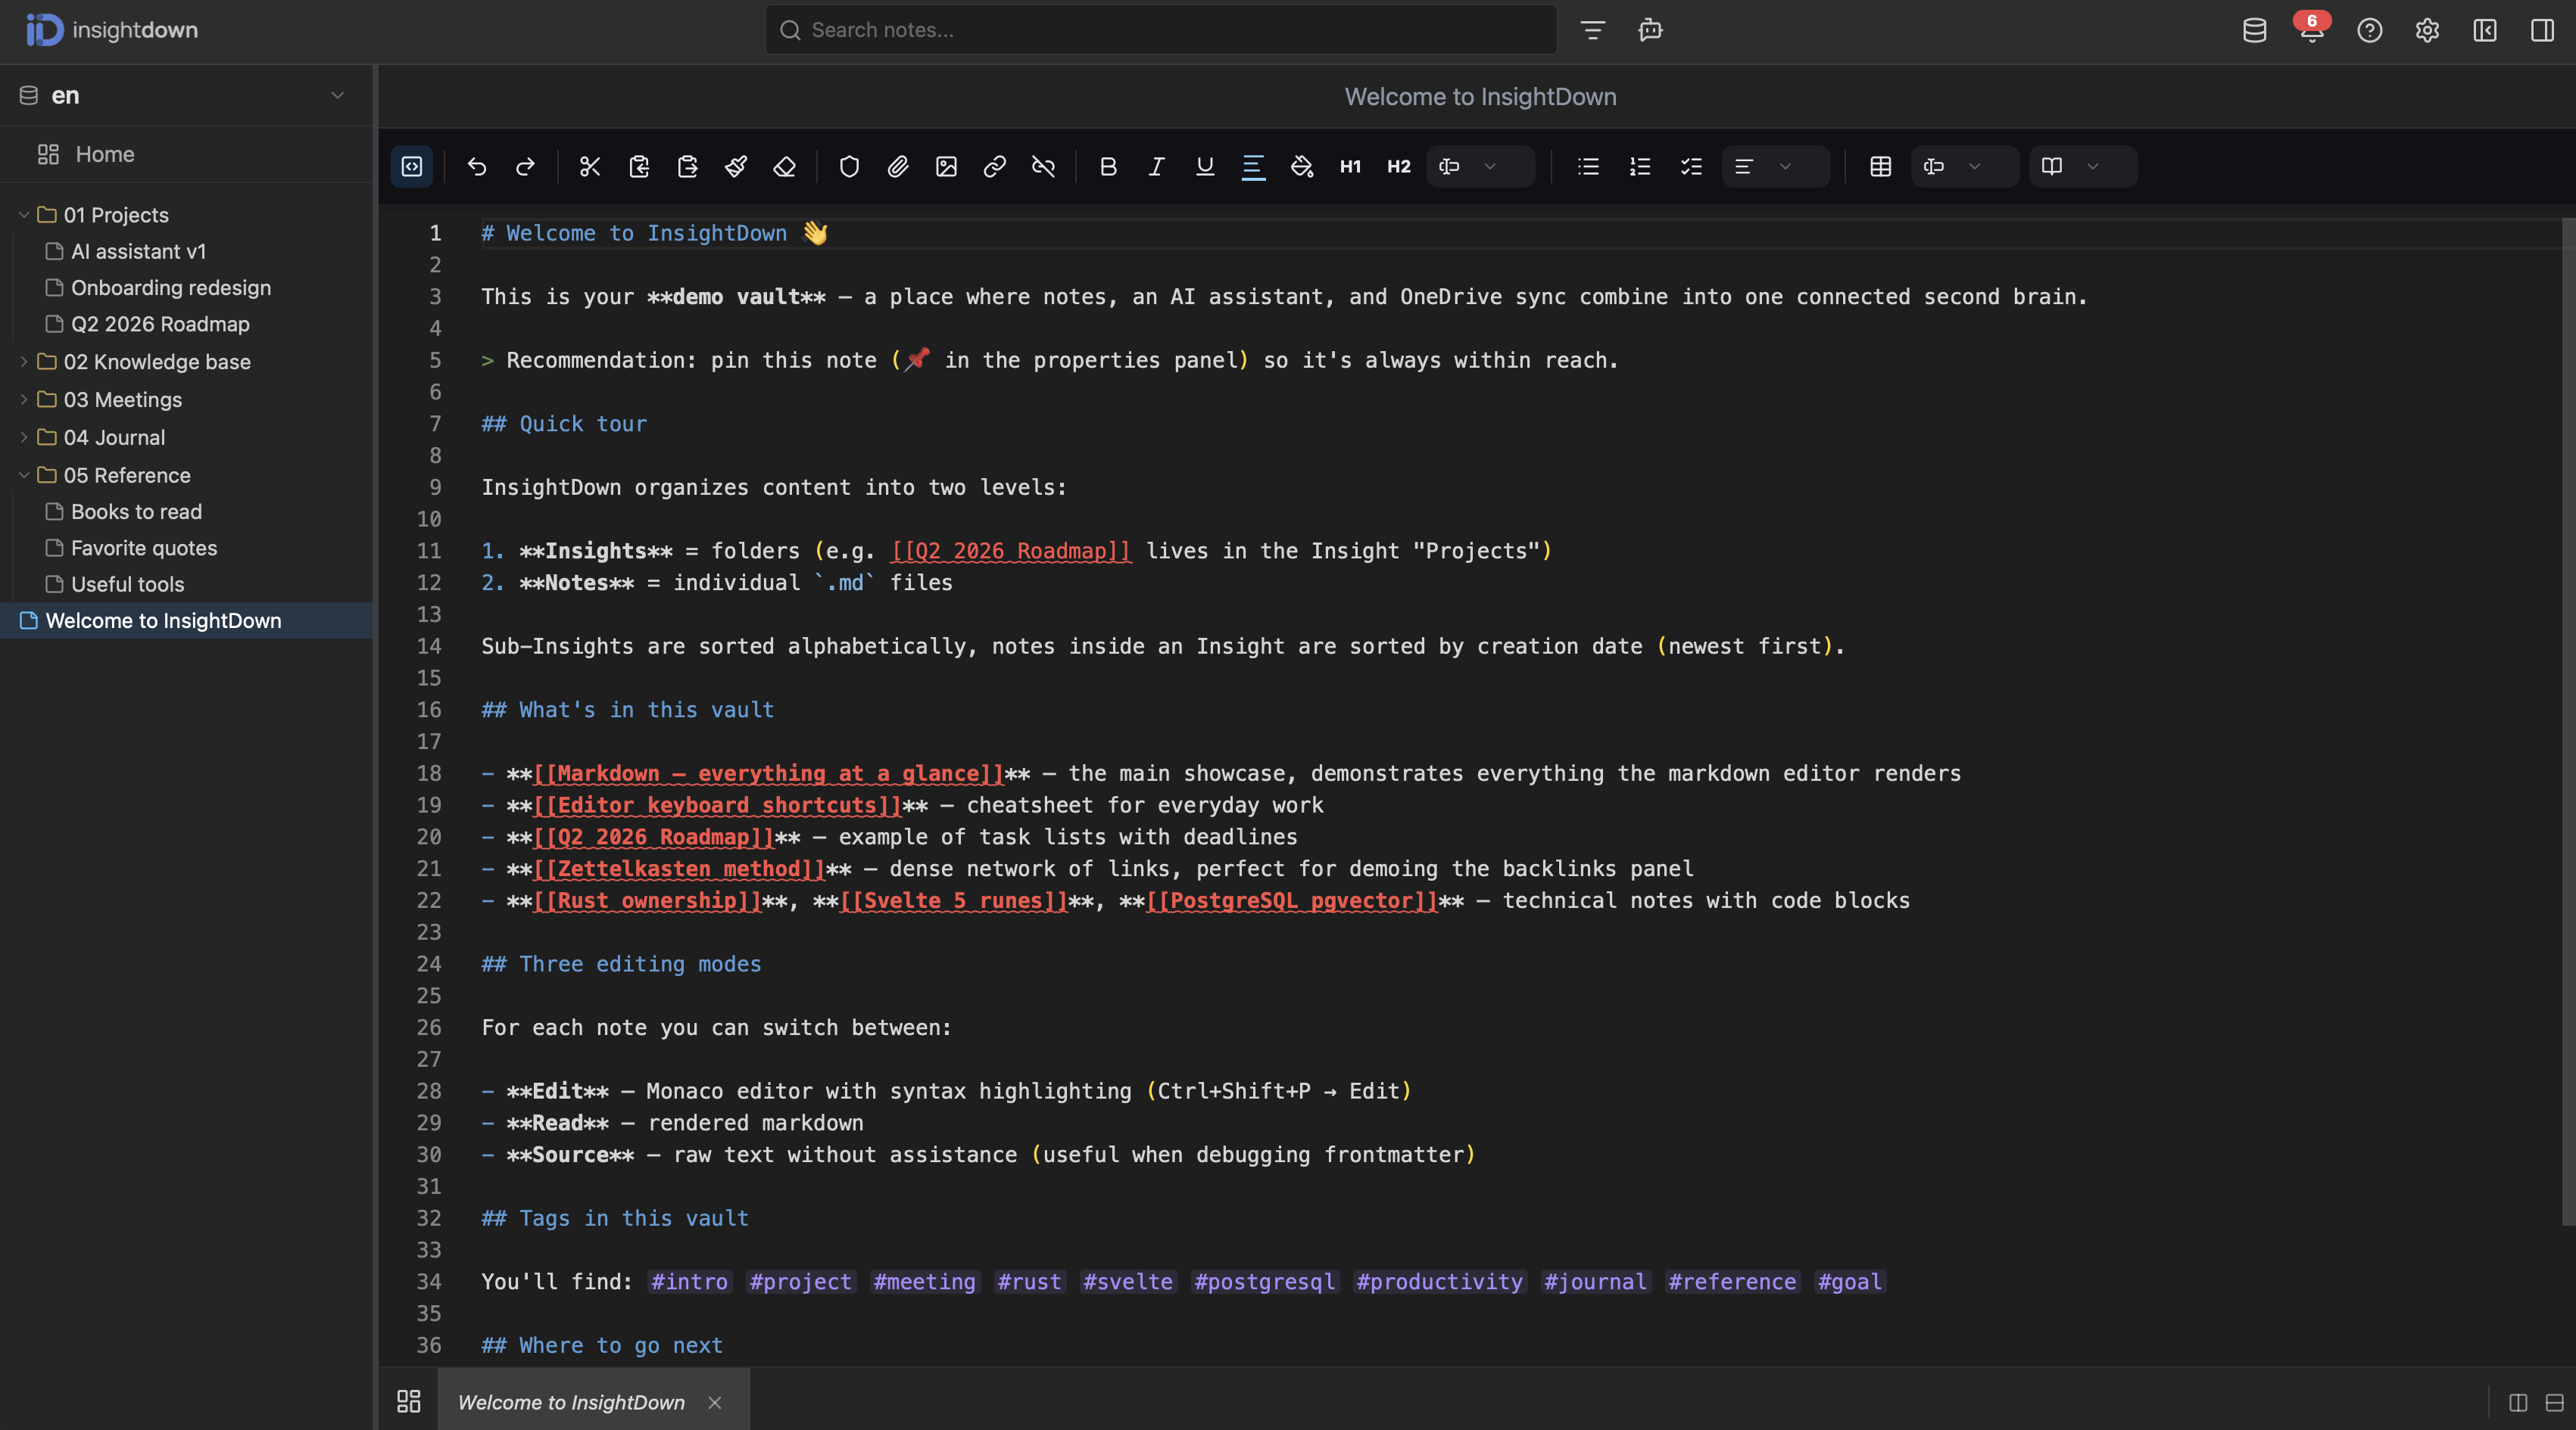Open the Useful tools note
The image size is (2576, 1430).
pos(127,585)
